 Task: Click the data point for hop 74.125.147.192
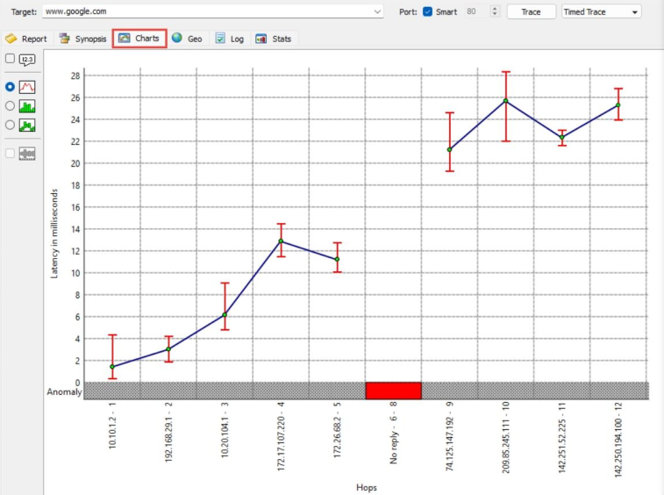(x=450, y=149)
